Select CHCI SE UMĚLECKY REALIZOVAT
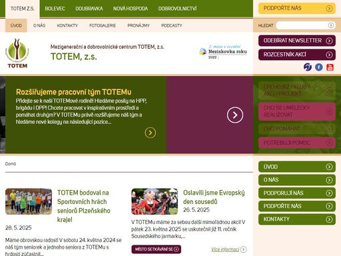This screenshot has width=341, height=256. tap(297, 111)
